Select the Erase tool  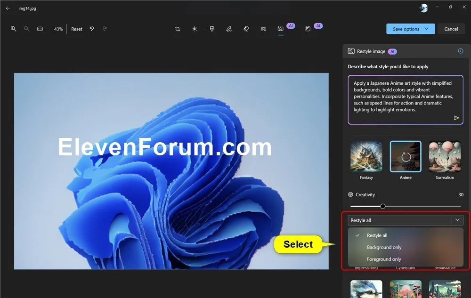pyautogui.click(x=246, y=29)
